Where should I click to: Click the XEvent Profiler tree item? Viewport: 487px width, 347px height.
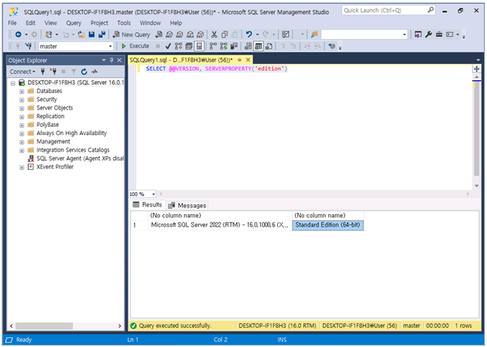click(55, 167)
